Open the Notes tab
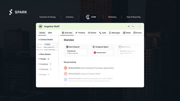The height and width of the screenshot is (101, 180). pos(127,33)
